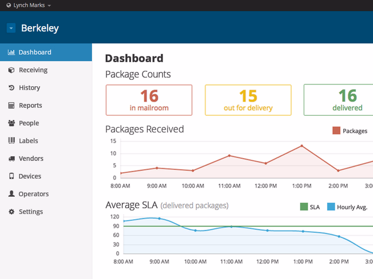Click the 12:00 PM label under Packages Received
This screenshot has width=373, height=279.
tap(265, 186)
